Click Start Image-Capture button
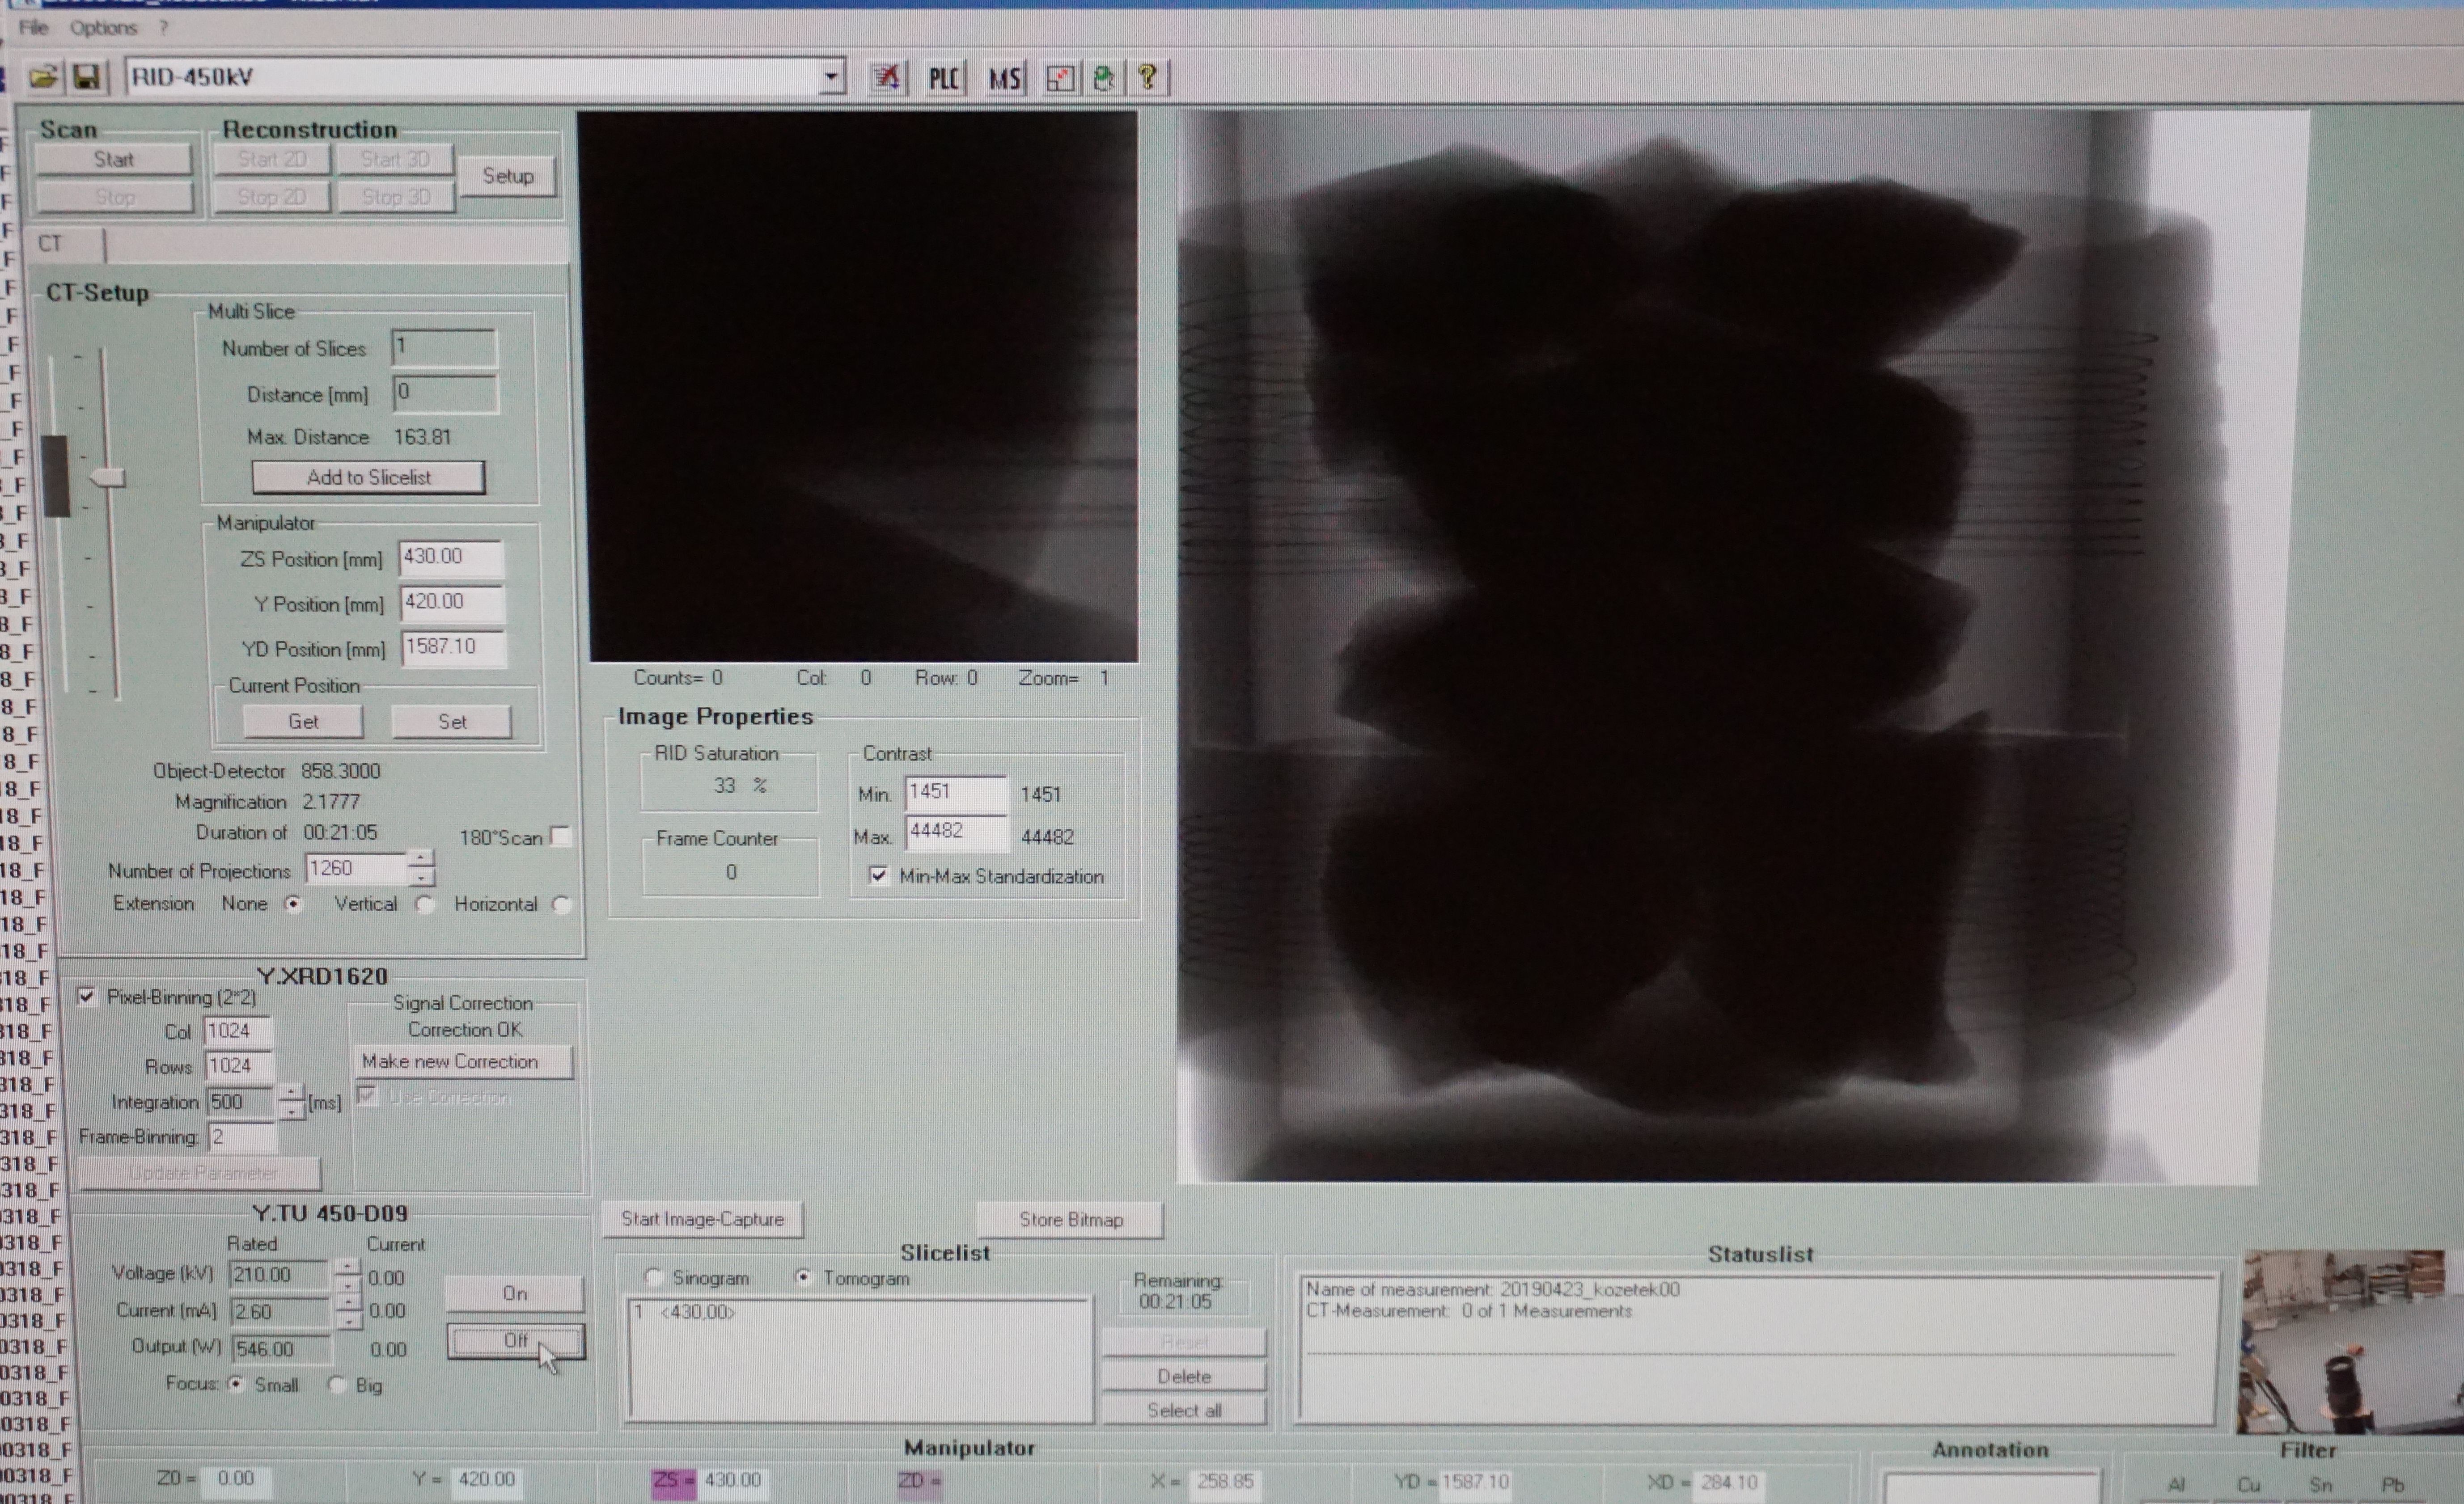 point(702,1219)
